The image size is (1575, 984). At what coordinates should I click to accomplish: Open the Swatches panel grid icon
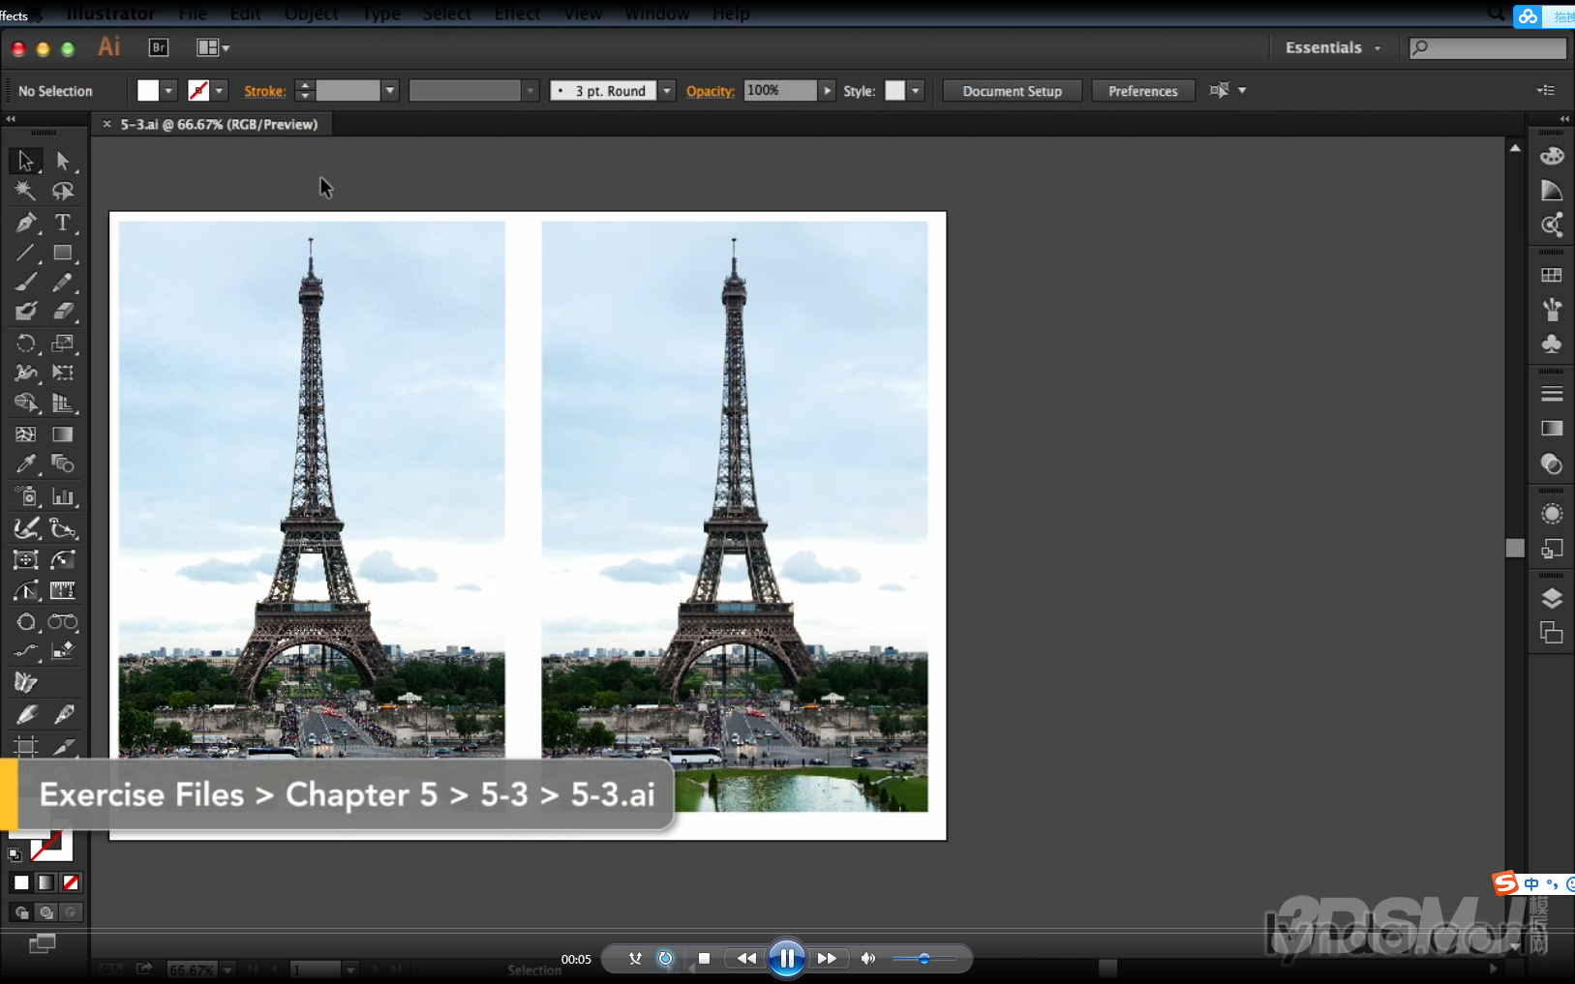(1552, 275)
